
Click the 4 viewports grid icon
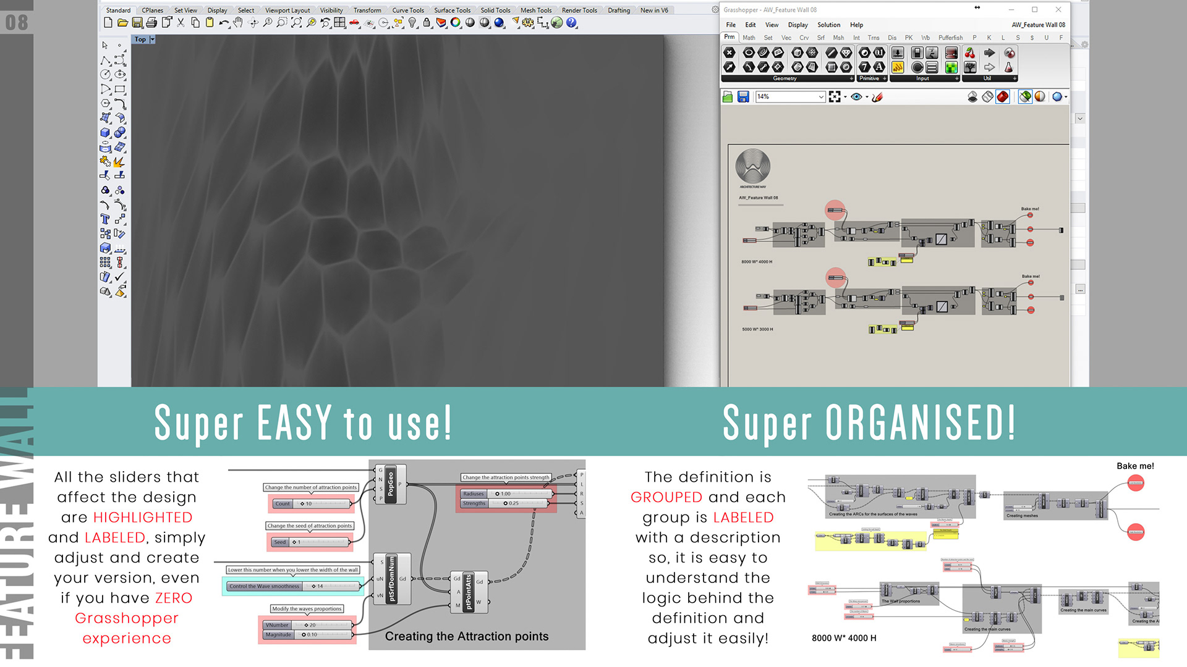point(339,23)
